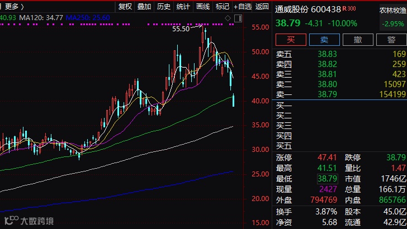The width and height of the screenshot is (407, 229).
Task: Click the 市值 value 1746亿
Action: pyautogui.click(x=393, y=179)
